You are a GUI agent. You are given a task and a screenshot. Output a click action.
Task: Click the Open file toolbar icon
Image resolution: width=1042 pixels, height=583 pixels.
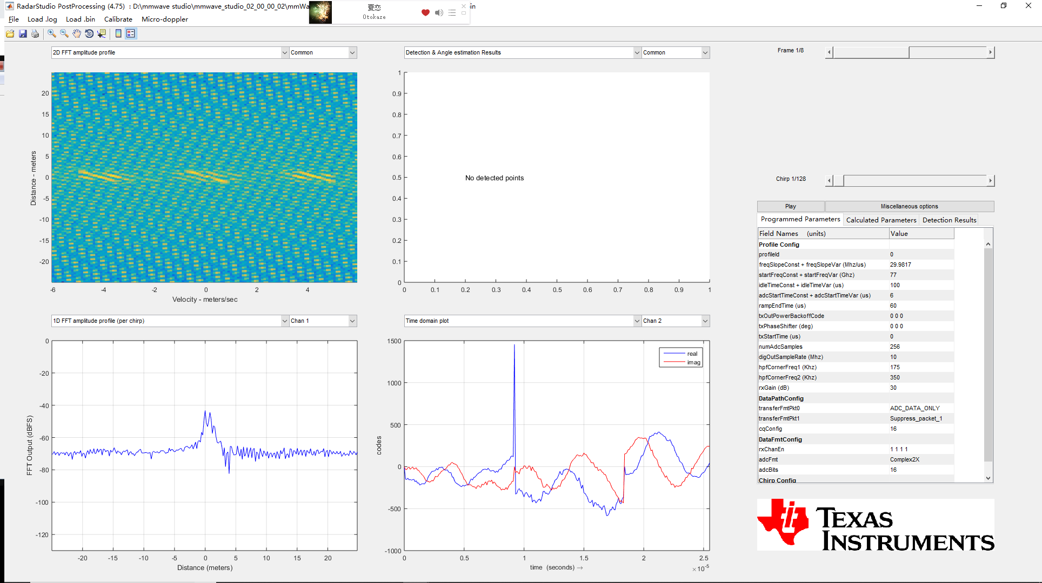click(x=10, y=33)
